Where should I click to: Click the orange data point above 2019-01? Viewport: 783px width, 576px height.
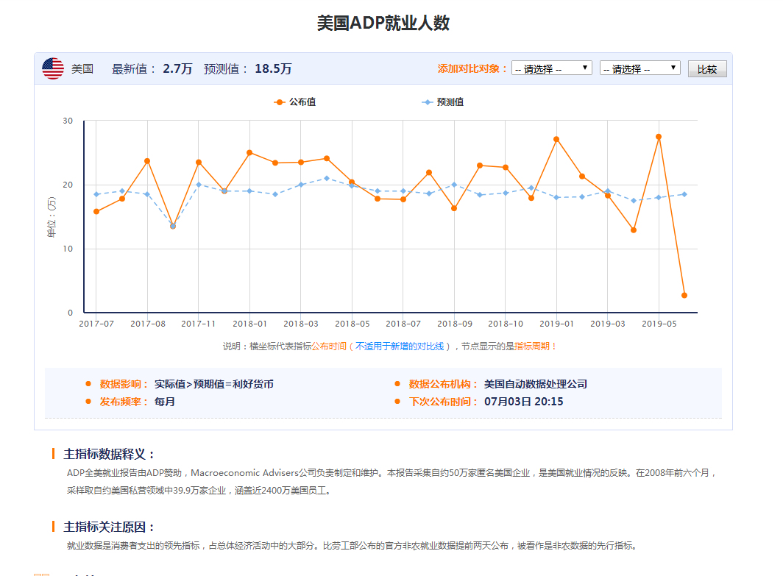coord(556,139)
